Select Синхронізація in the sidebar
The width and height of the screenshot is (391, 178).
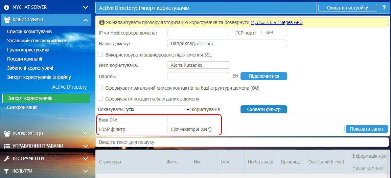tap(22, 107)
